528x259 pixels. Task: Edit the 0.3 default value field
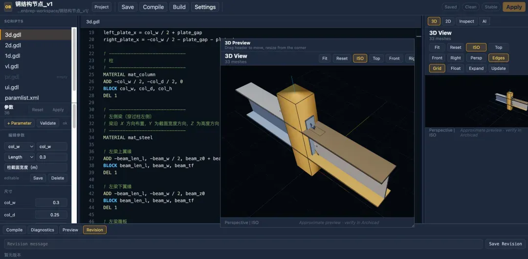pos(52,157)
